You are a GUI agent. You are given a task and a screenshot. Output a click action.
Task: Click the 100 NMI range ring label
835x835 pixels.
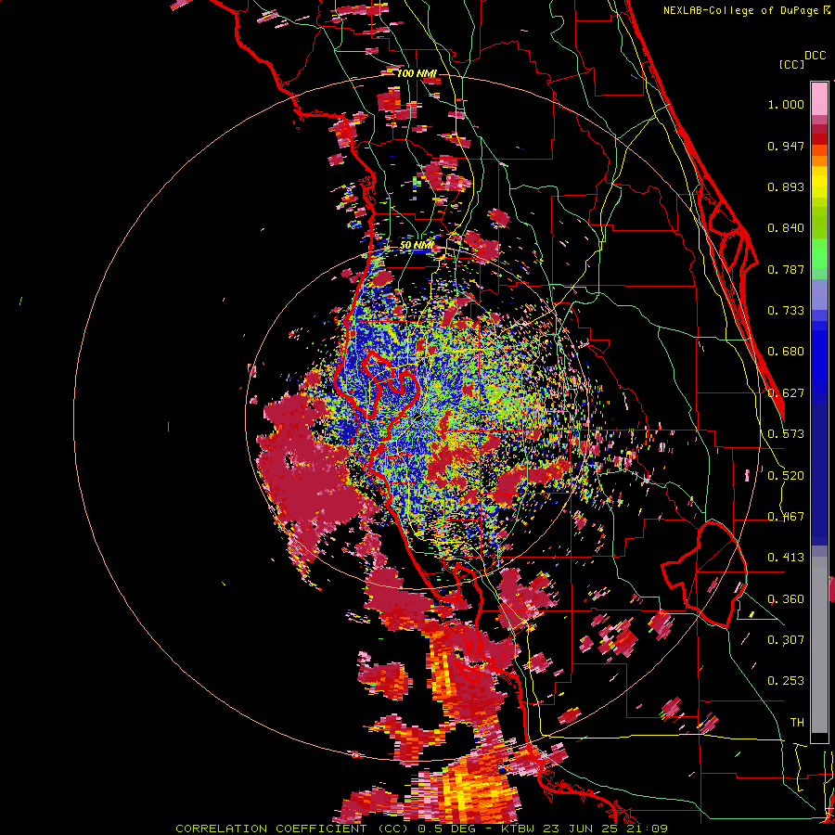417,73
